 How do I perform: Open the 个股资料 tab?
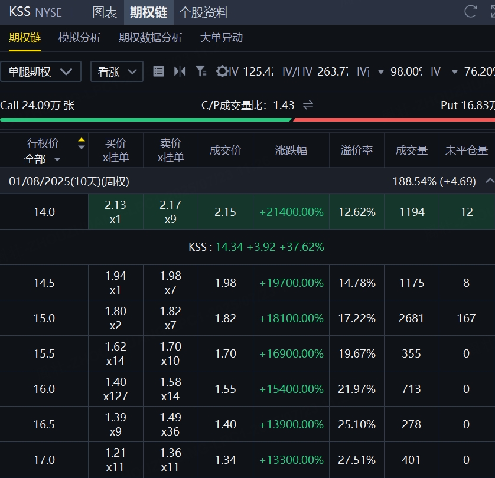[204, 12]
